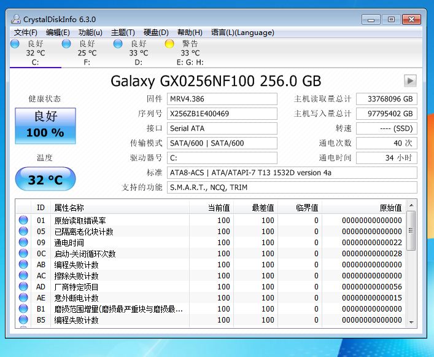Open the 编辑(E) menu
Viewport: 434px width, 357px height.
coord(58,33)
